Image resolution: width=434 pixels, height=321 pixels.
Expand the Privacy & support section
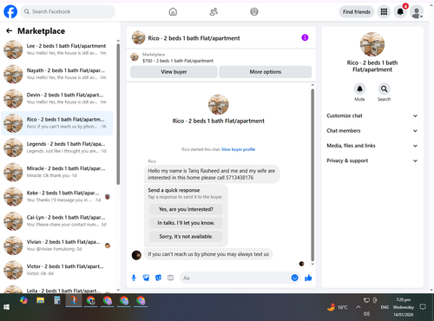pyautogui.click(x=372, y=160)
